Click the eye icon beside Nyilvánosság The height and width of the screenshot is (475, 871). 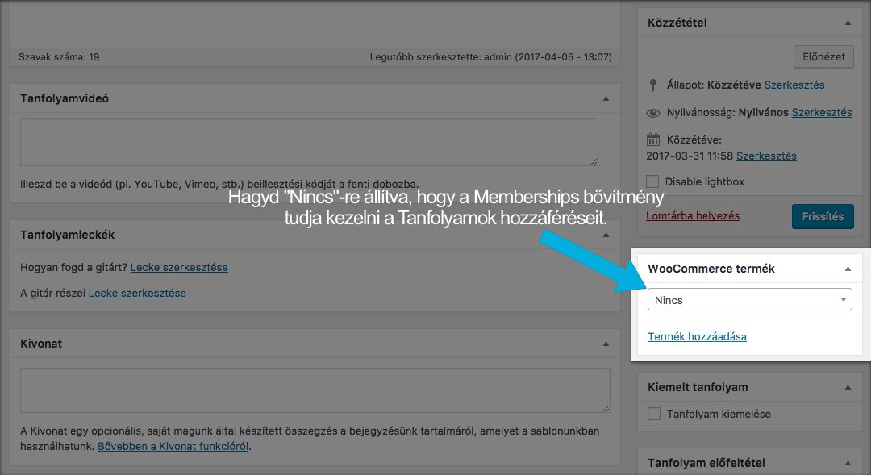click(653, 113)
